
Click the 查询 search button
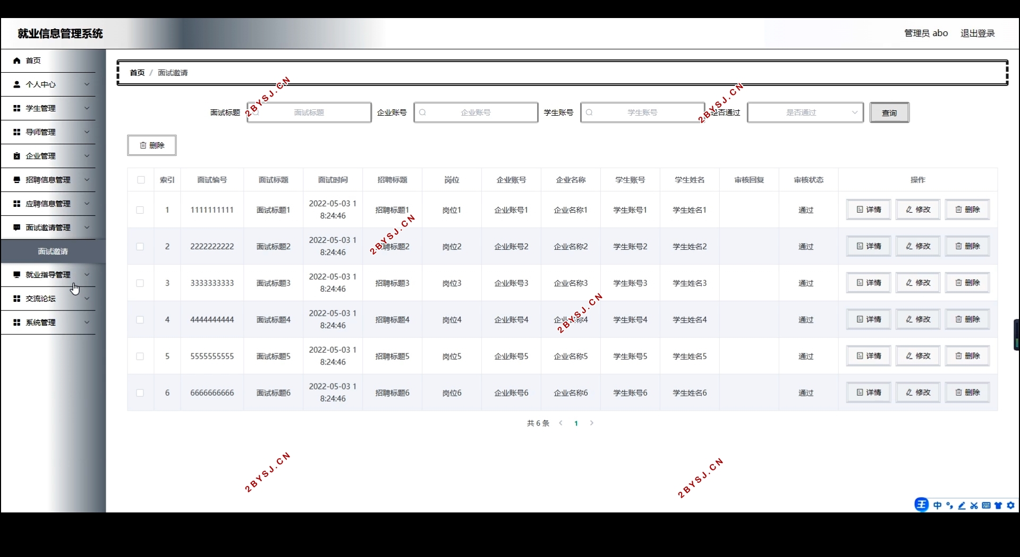tap(889, 112)
